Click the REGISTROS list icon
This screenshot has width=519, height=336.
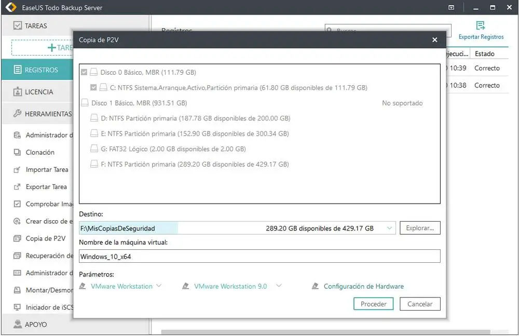pos(18,70)
